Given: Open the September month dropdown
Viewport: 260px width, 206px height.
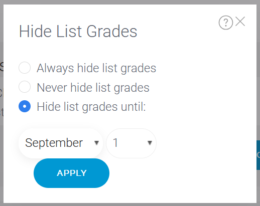Looking at the screenshot, I should 61,143.
